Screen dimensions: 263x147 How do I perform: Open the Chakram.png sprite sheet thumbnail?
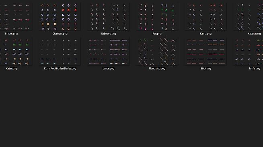tap(60, 16)
